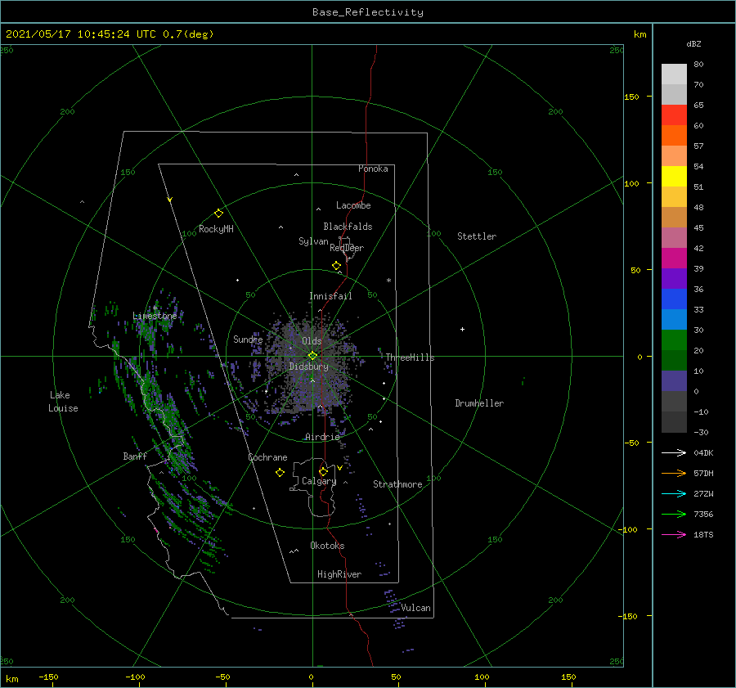Click the -150 tick label on bottom axis

(x=48, y=677)
